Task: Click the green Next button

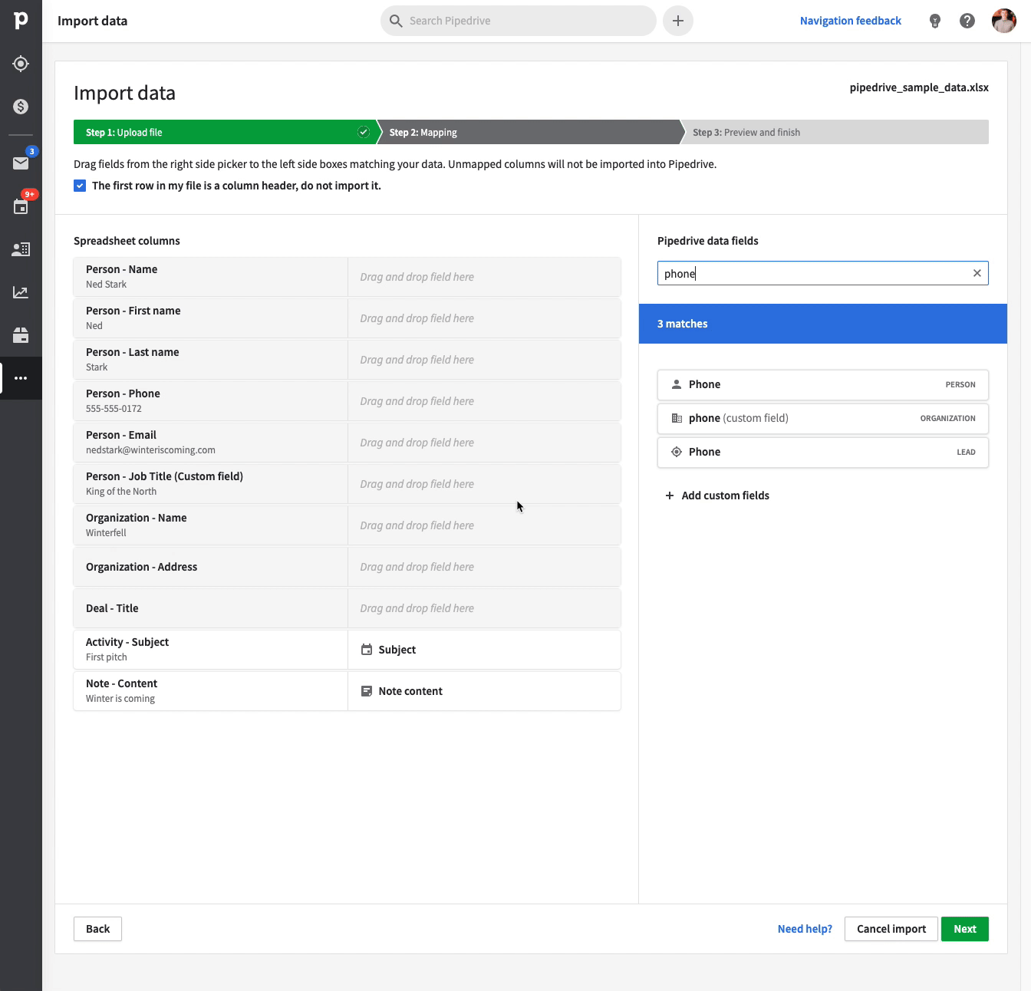Action: 964,929
